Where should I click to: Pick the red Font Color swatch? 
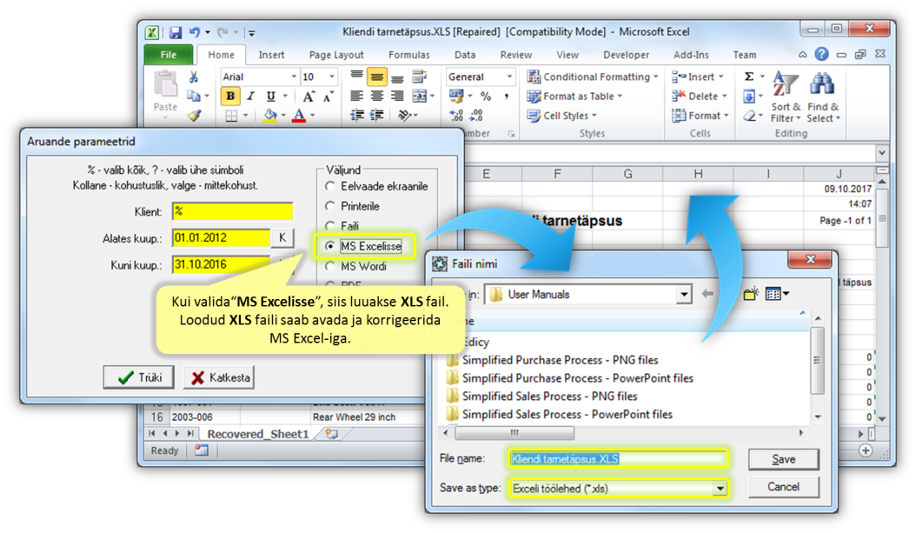click(299, 116)
